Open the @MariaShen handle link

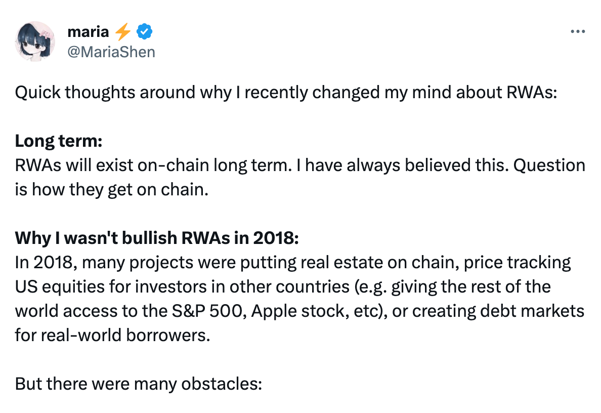point(111,51)
